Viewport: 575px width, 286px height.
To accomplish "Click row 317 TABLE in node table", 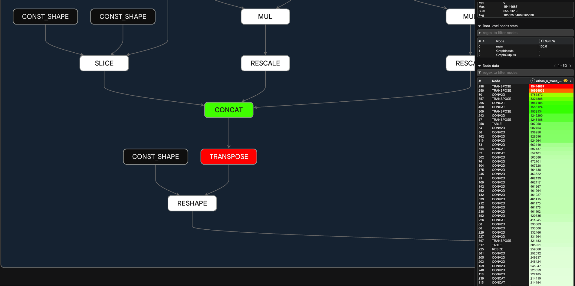I will point(525,245).
